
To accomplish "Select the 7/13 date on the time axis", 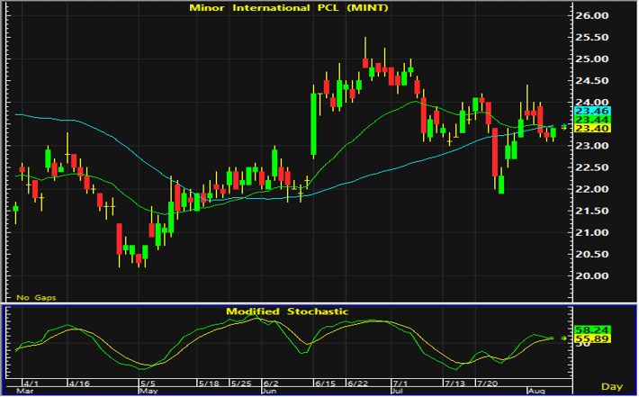I will (454, 383).
